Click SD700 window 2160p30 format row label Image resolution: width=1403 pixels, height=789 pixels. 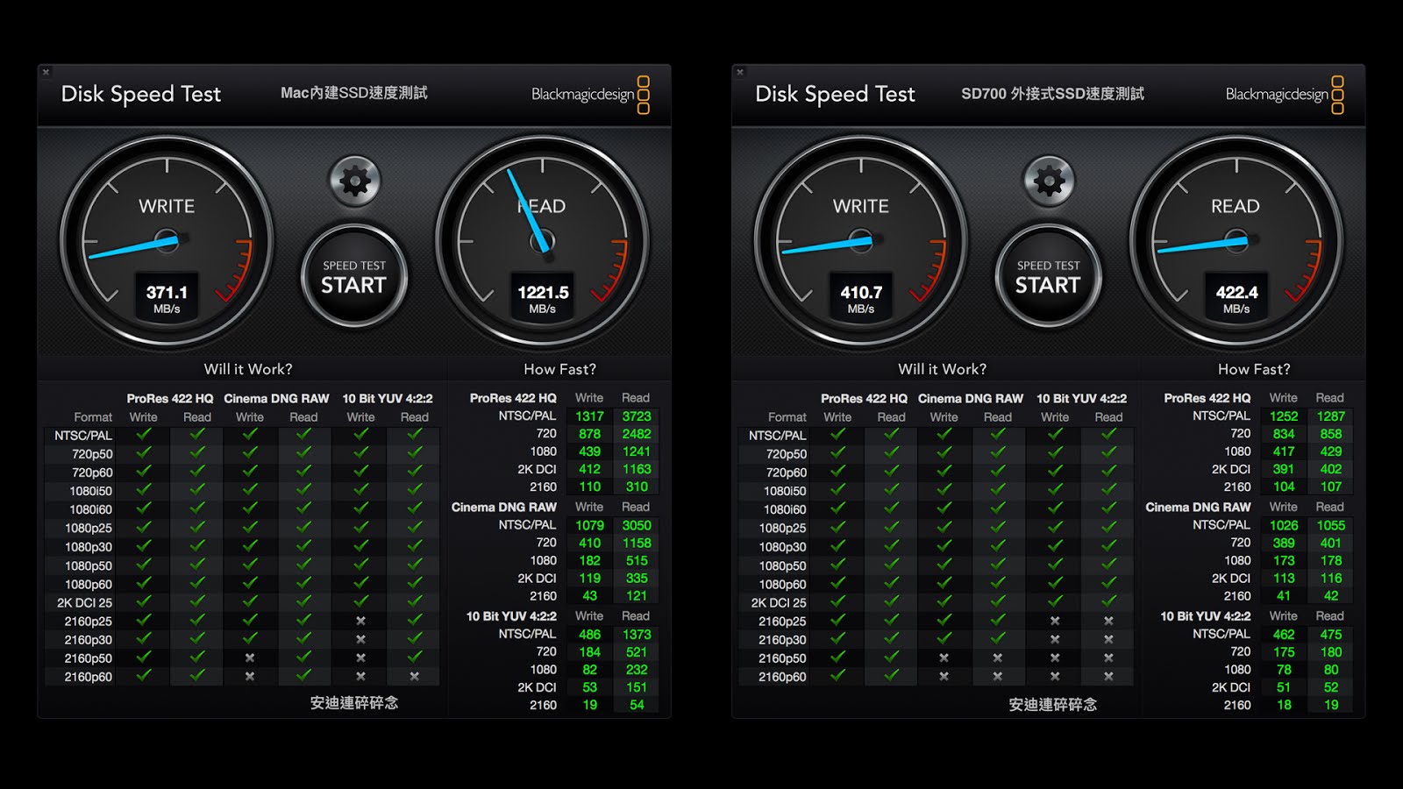(782, 640)
